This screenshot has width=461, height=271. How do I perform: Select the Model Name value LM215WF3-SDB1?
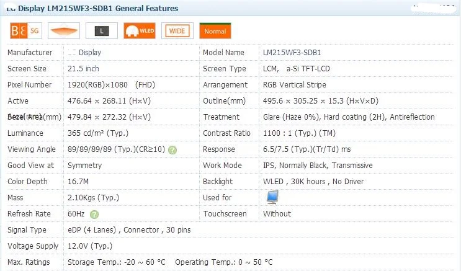click(292, 53)
